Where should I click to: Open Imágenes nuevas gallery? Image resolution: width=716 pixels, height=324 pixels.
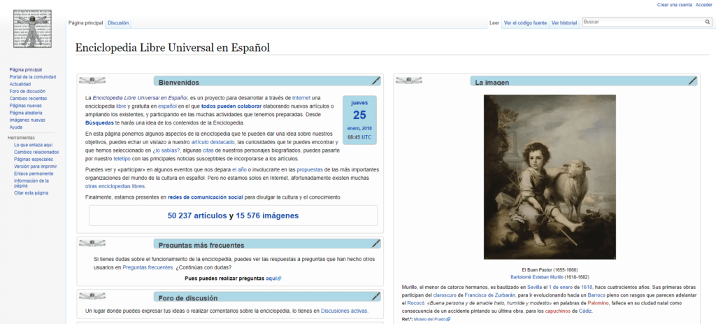click(27, 120)
